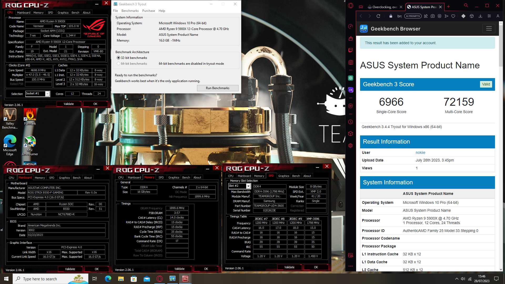Open the Geekbench Benchmarks menu
Viewport: 505px width, 284px height.
tap(130, 11)
